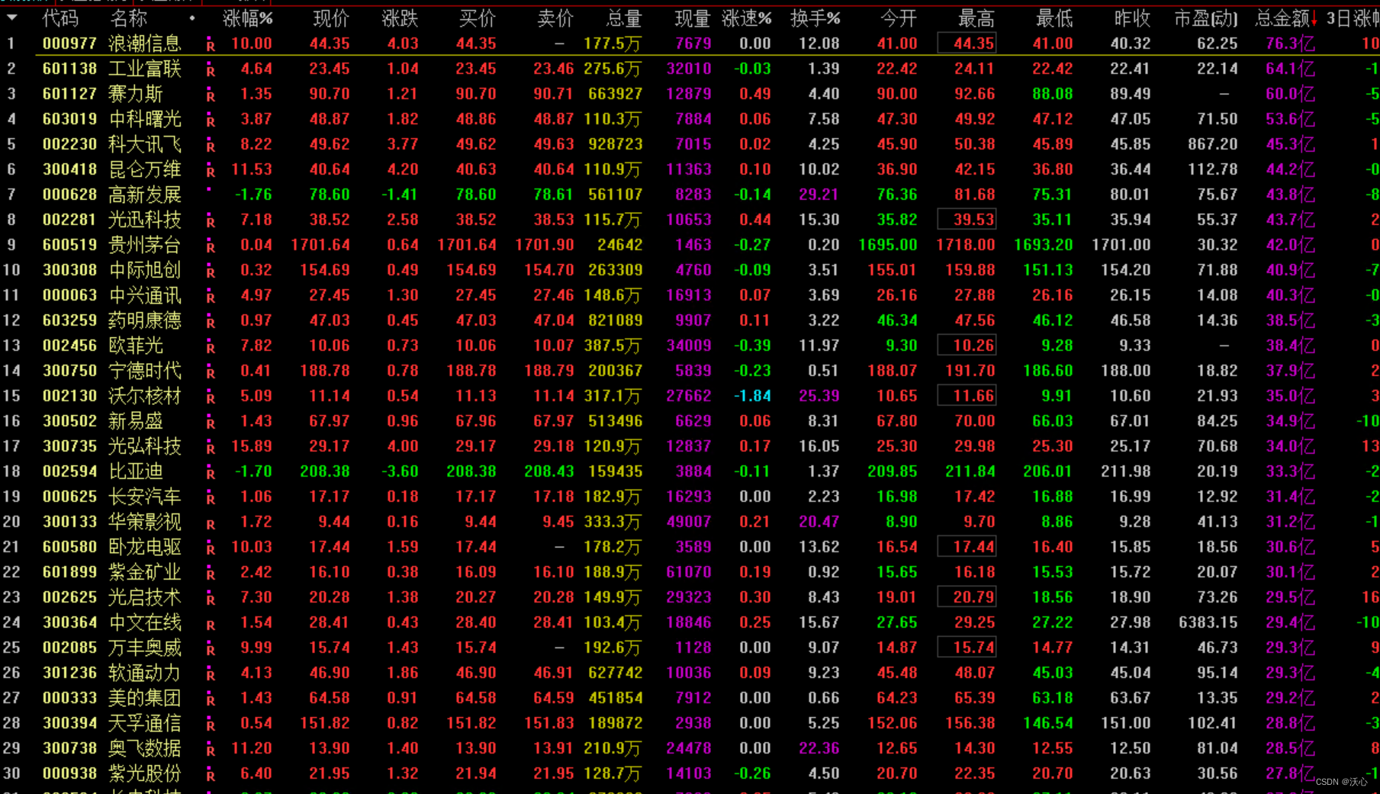Click the boxed 最高 value 20.79
This screenshot has width=1380, height=794.
967,597
